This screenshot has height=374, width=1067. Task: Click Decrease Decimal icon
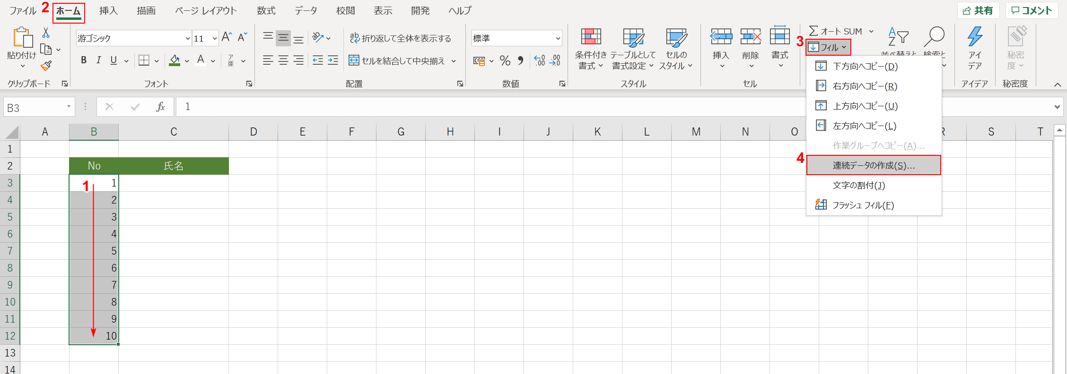pyautogui.click(x=555, y=60)
